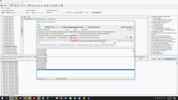Open the Справка menu
The height and width of the screenshot is (100, 178).
(x=22, y=3)
